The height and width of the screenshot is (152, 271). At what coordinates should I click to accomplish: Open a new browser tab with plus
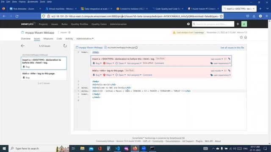(260, 8)
